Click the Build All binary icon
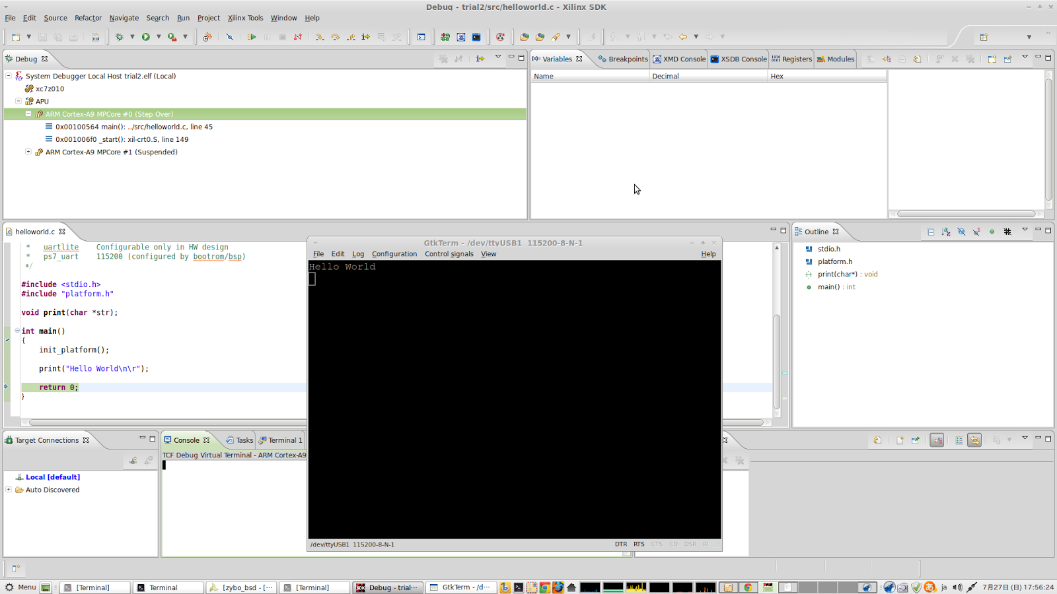1057x594 pixels. [x=95, y=37]
